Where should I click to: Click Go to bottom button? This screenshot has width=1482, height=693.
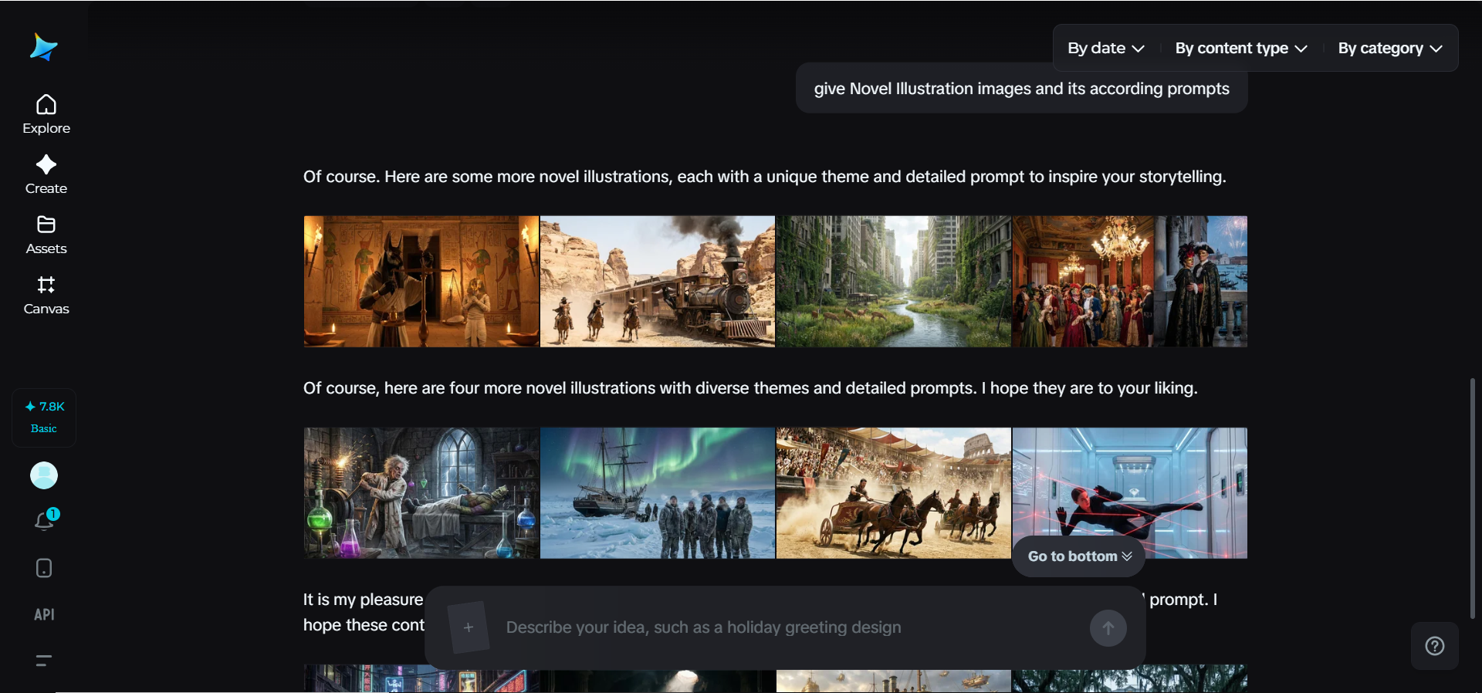coord(1079,556)
